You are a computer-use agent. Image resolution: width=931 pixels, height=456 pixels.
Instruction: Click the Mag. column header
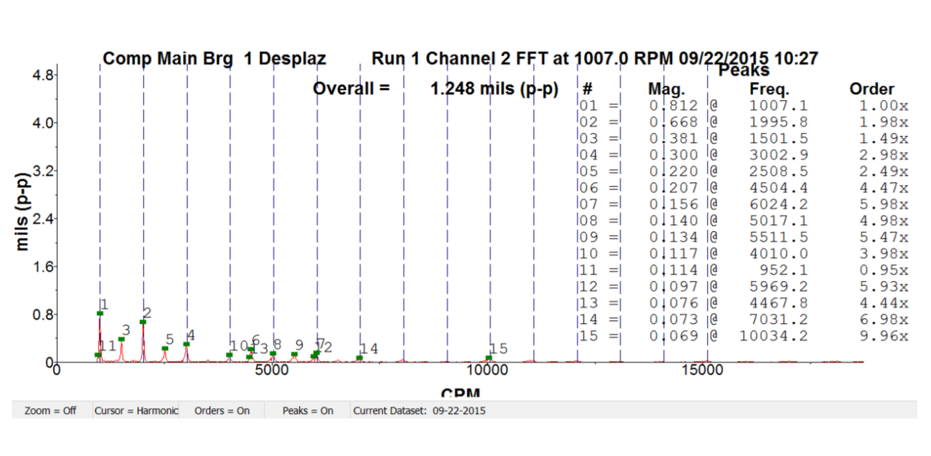coord(666,89)
